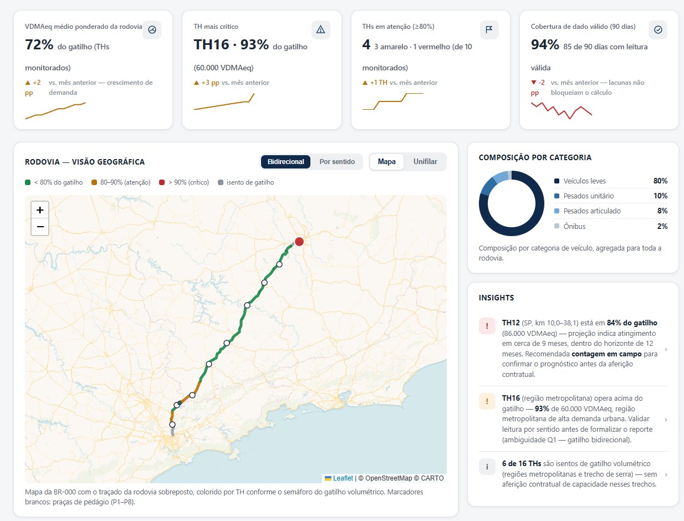Image resolution: width=684 pixels, height=521 pixels.
Task: Click green '< 80% do gatilho' legend swatch
Action: (x=28, y=182)
